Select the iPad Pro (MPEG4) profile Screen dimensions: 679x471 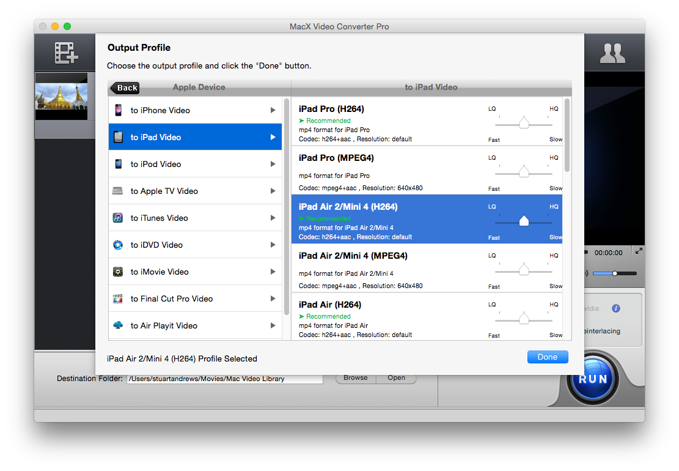click(x=427, y=170)
